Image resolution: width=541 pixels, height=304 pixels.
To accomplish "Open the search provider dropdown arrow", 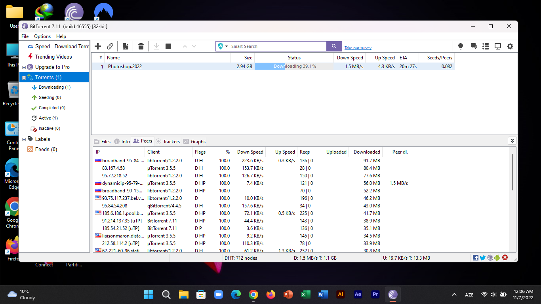I will (x=227, y=46).
